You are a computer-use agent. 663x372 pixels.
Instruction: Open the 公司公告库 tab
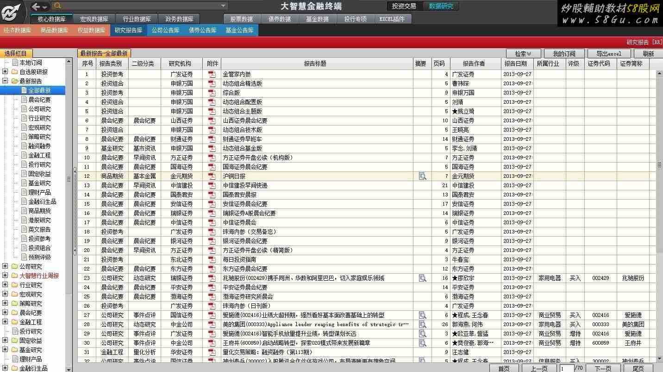(x=165, y=30)
